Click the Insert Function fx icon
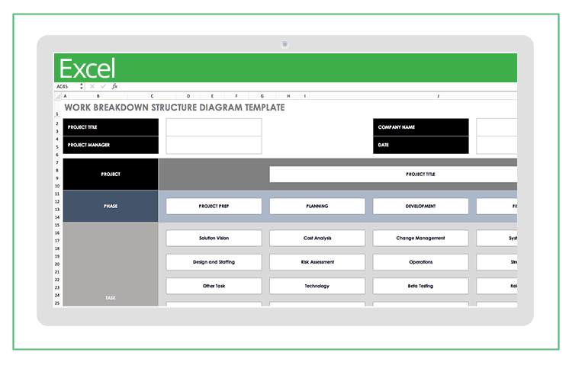 114,87
